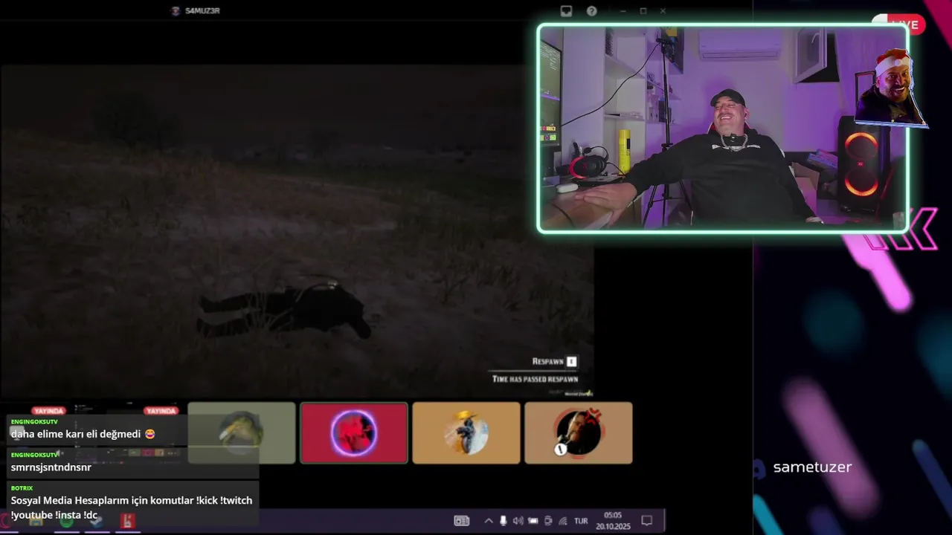Click the BOTRIX username label
The width and height of the screenshot is (952, 535).
(x=22, y=488)
